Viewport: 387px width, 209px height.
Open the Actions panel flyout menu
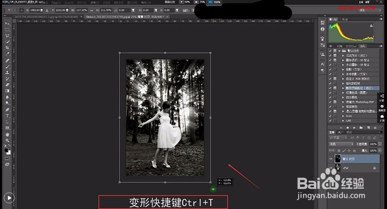[x=380, y=46]
